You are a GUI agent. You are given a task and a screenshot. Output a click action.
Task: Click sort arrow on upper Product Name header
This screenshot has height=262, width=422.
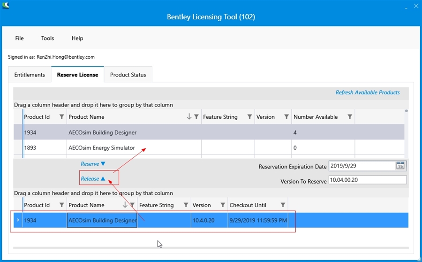[189, 117]
